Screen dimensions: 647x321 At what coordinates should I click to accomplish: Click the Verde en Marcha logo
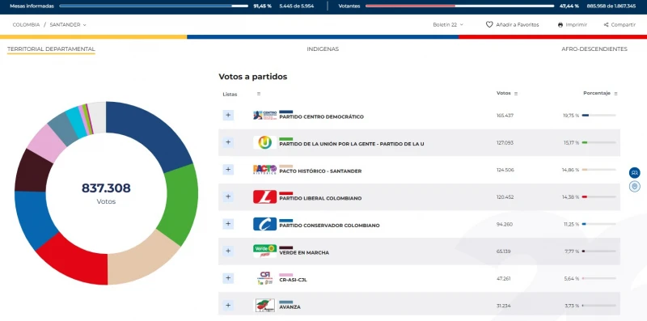tap(264, 251)
